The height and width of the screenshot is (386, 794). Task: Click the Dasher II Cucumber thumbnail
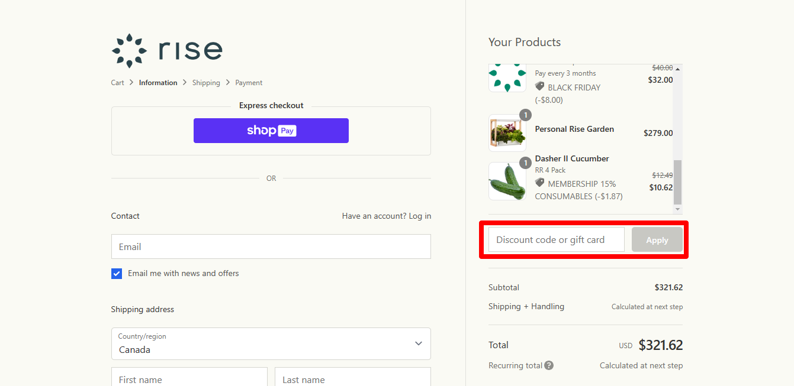(x=507, y=181)
